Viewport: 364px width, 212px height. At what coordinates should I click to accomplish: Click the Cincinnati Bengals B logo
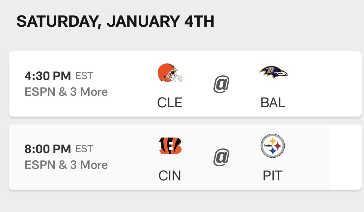click(x=170, y=146)
